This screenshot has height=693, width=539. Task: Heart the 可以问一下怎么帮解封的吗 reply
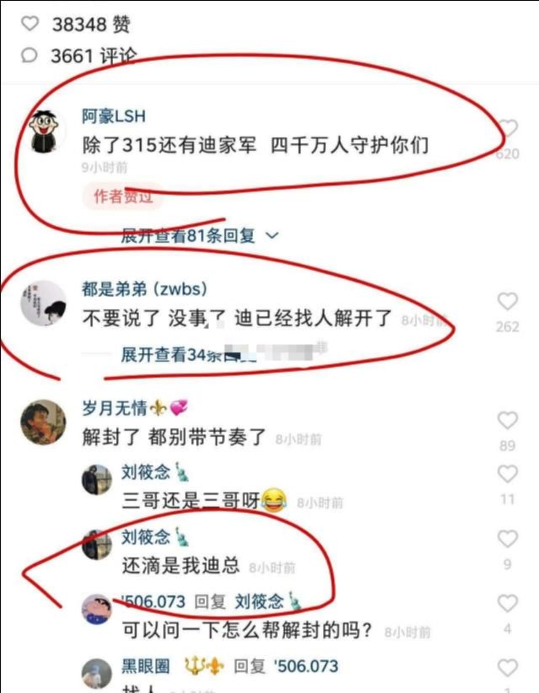508,604
